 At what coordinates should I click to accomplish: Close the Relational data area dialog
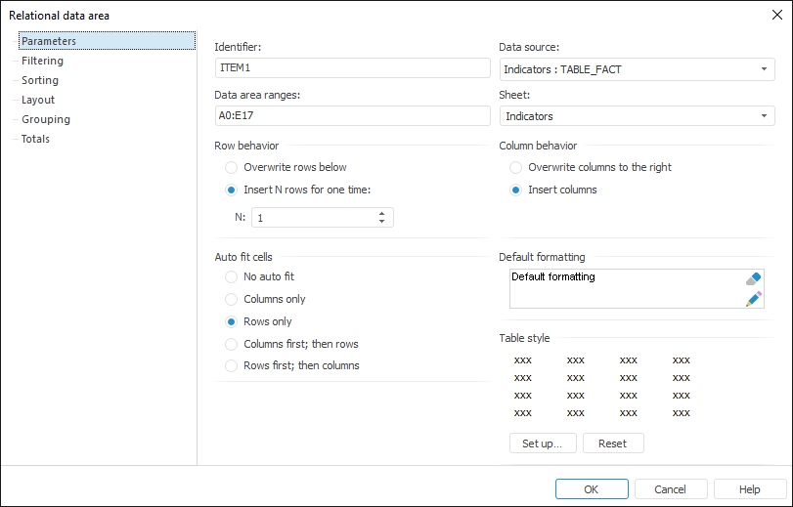pos(776,15)
